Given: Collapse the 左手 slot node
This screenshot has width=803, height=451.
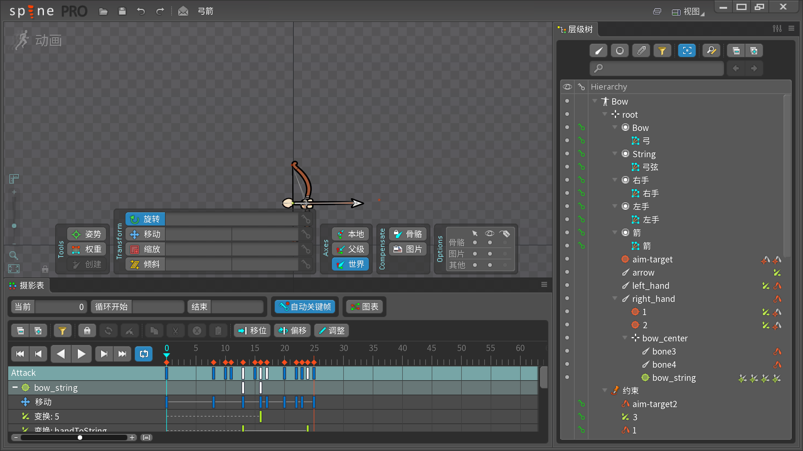Looking at the screenshot, I should tap(615, 206).
